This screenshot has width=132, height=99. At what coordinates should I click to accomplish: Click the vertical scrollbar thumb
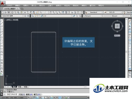pyautogui.click(x=126, y=52)
